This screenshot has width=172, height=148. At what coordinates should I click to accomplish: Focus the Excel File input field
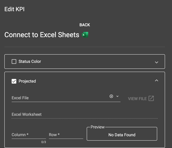pyautogui.click(x=60, y=98)
